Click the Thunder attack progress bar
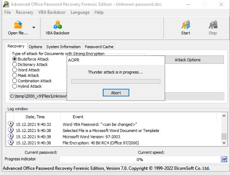The width and height of the screenshot is (230, 175). click(x=116, y=81)
